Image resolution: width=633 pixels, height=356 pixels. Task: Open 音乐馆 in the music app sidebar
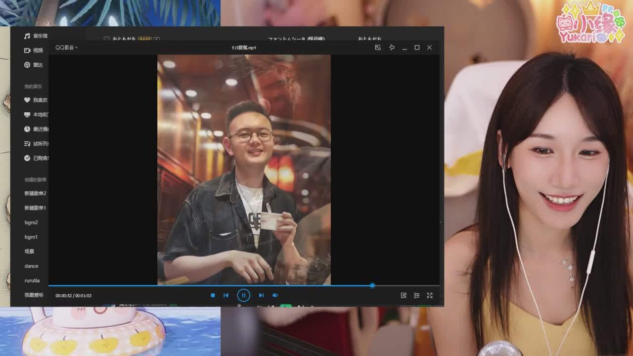click(36, 36)
